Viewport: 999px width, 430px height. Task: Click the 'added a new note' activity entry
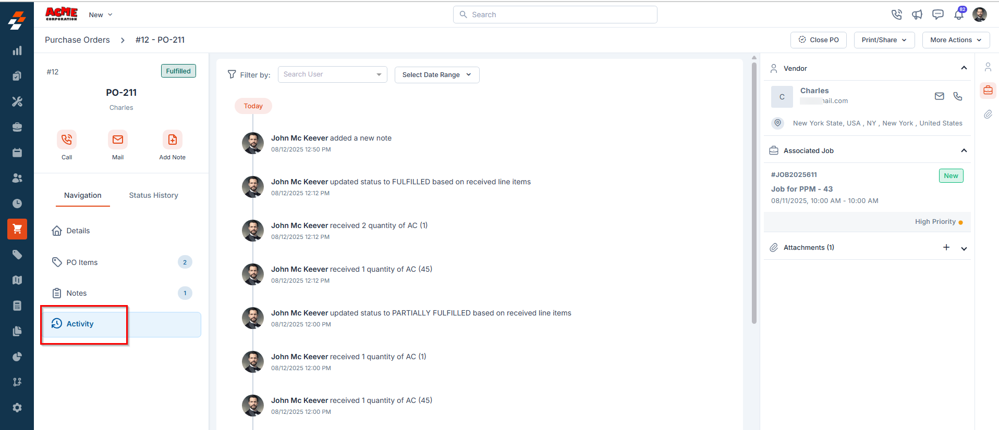[x=331, y=138]
